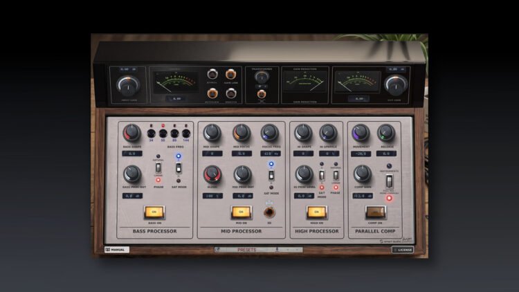
Task: Flip the Mid Sat Mode switch
Action: click(x=271, y=175)
